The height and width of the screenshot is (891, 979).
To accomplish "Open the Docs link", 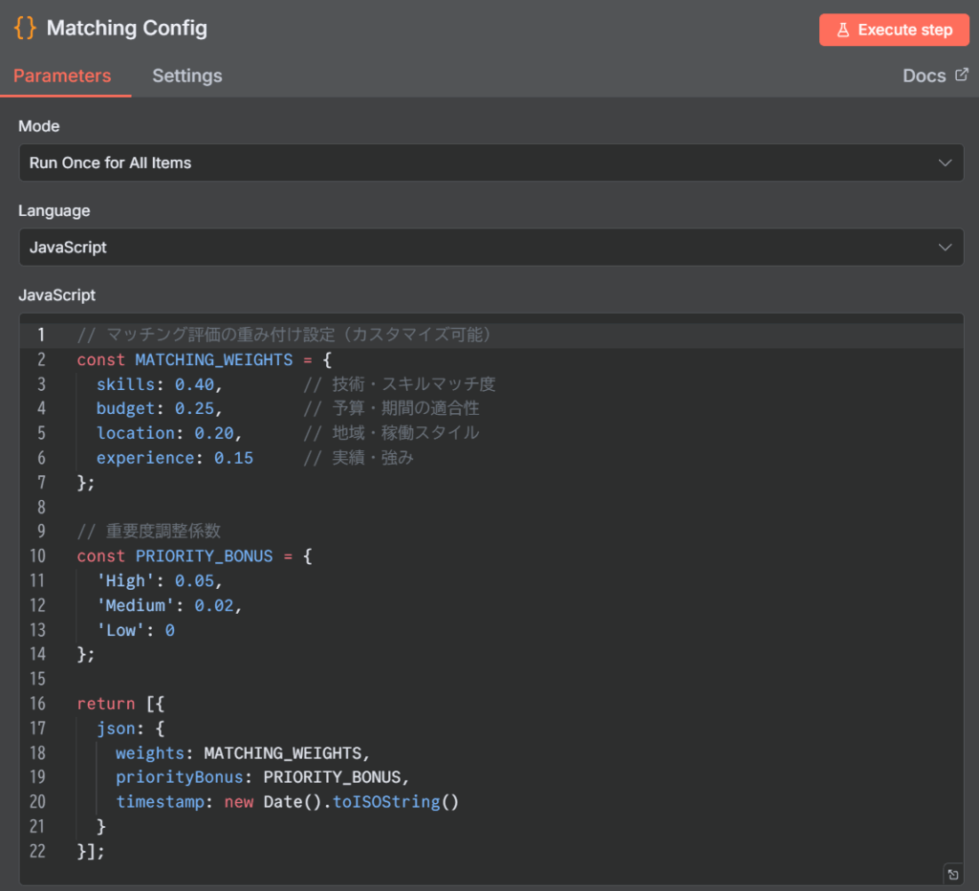I will pyautogui.click(x=924, y=76).
